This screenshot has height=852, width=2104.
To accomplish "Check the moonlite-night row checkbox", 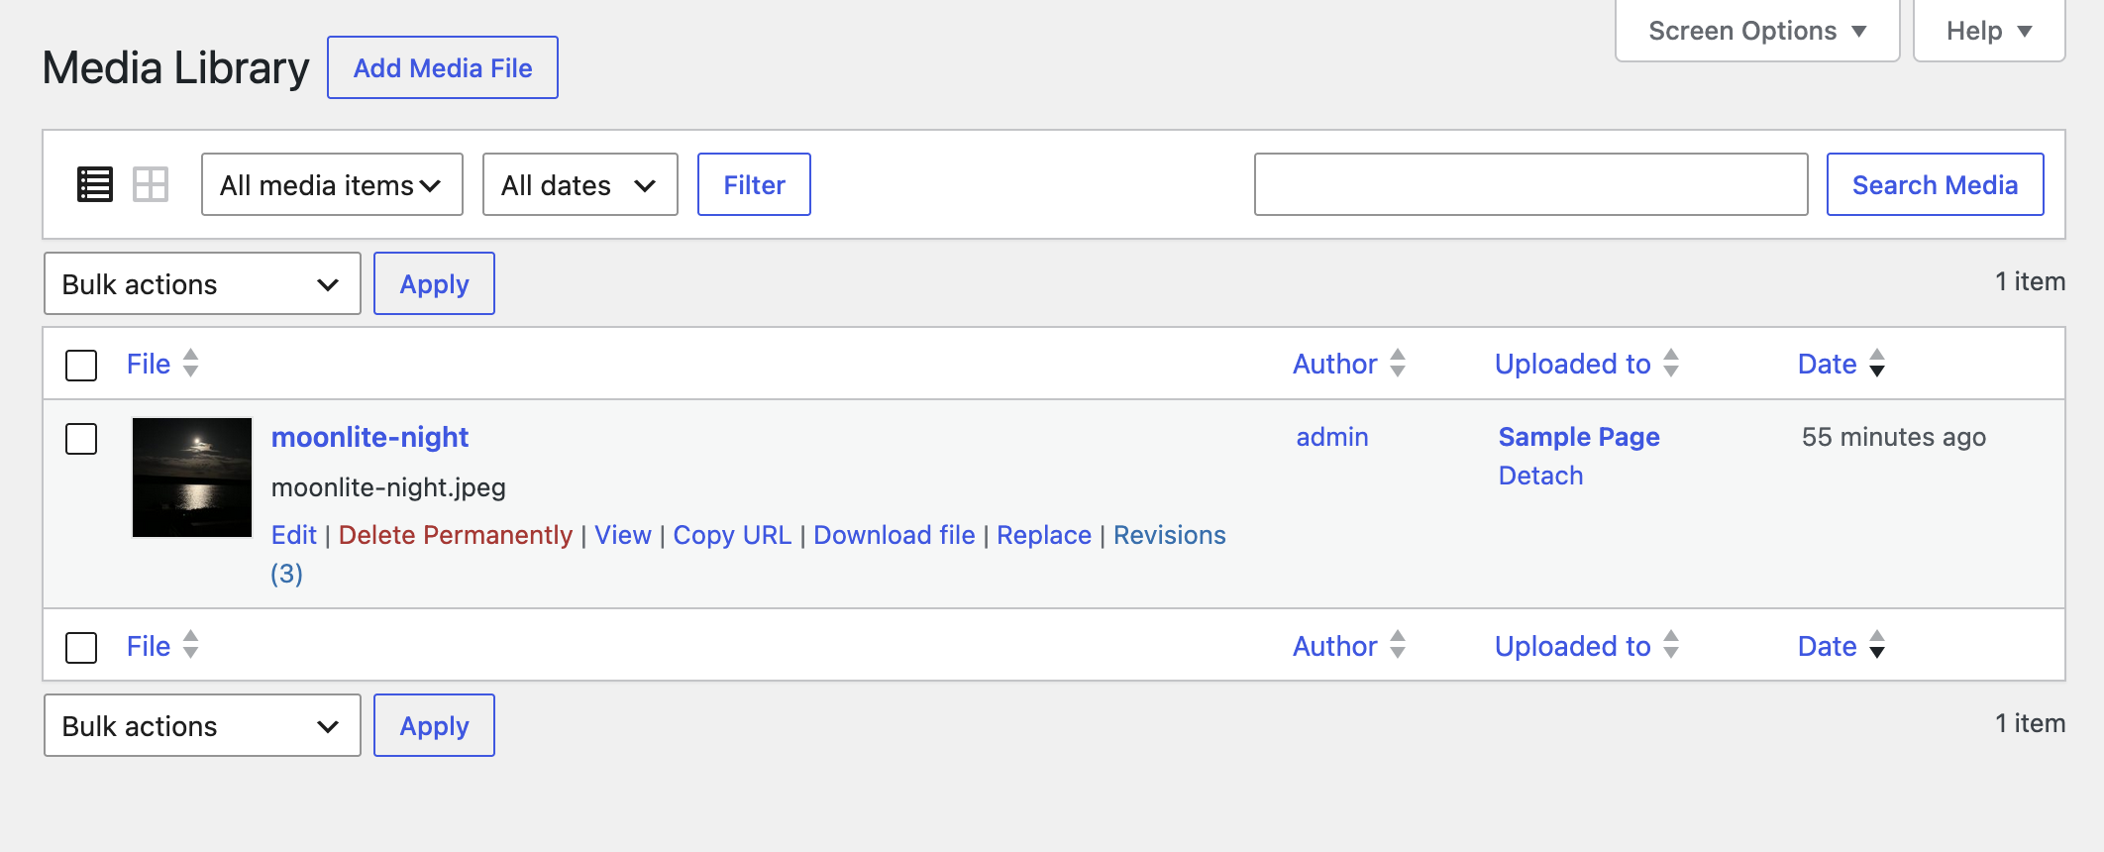I will coord(81,439).
